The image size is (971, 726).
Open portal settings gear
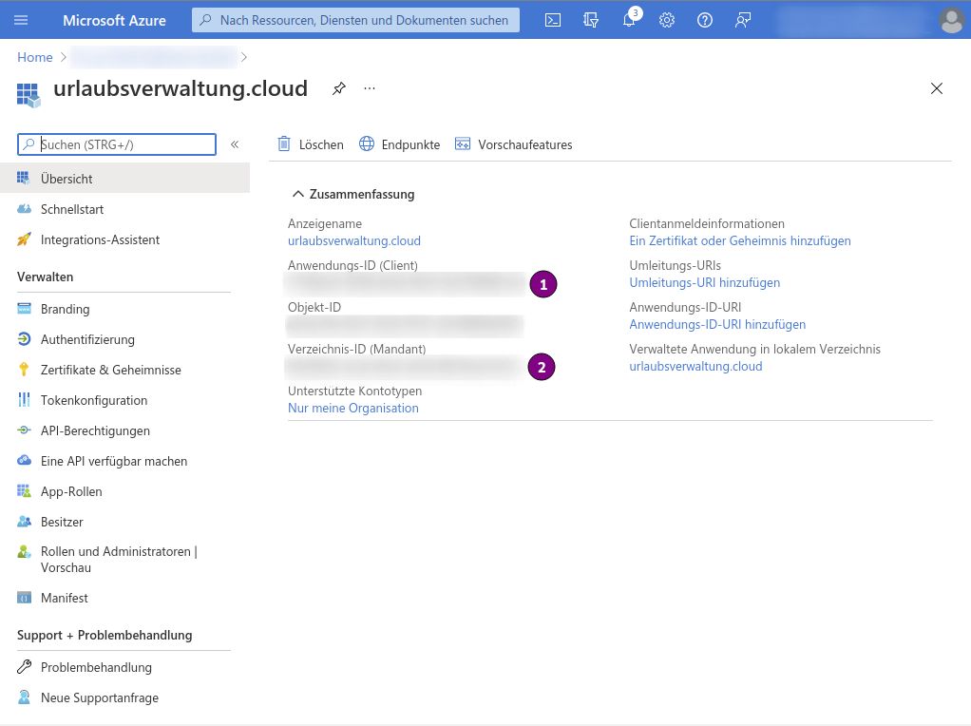pyautogui.click(x=667, y=20)
